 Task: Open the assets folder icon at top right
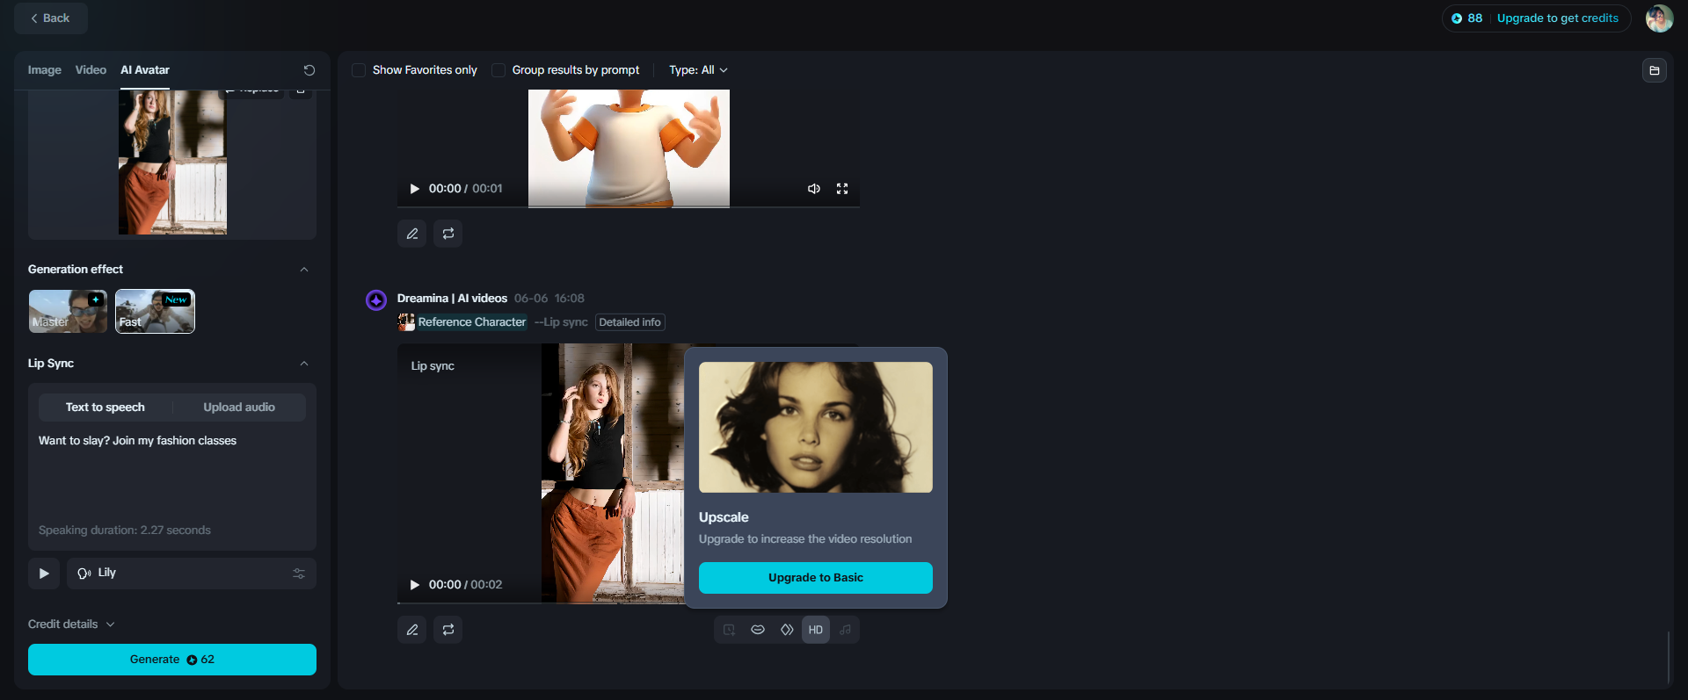pyautogui.click(x=1655, y=70)
